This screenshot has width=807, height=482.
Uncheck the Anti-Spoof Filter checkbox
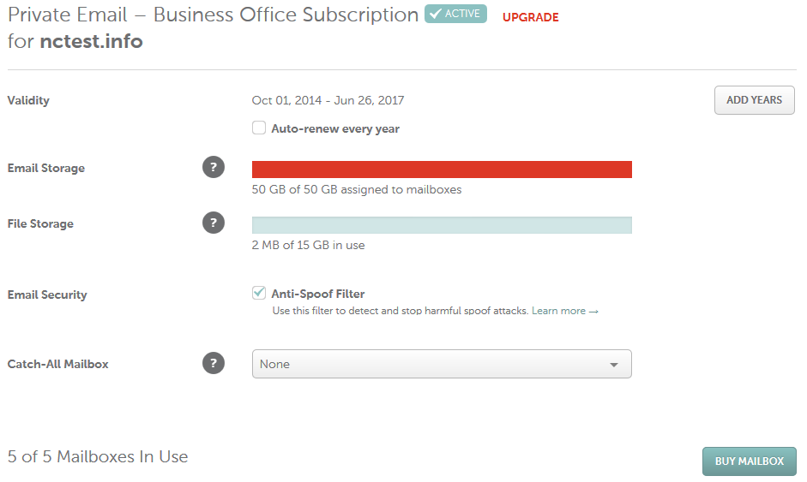pyautogui.click(x=259, y=293)
